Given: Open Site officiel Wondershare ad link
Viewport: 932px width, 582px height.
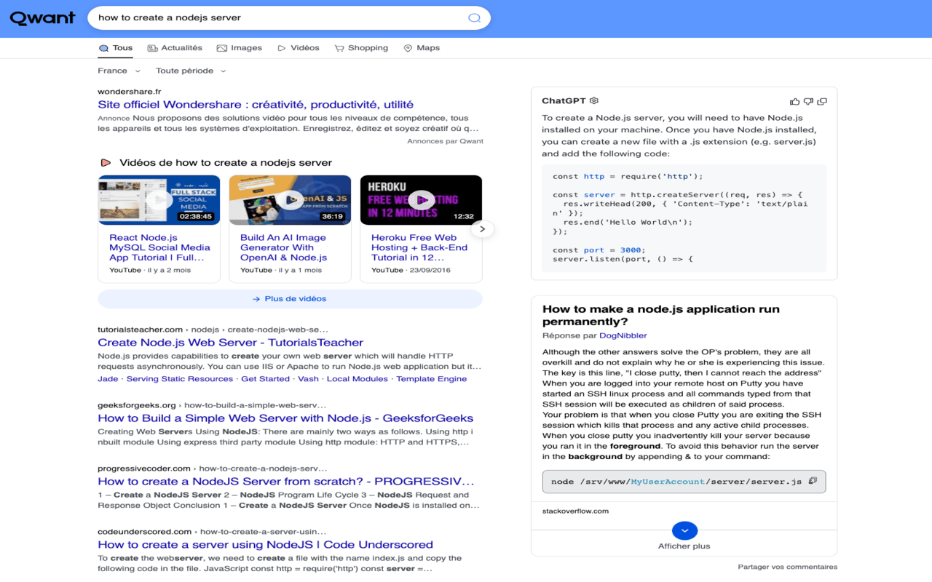Looking at the screenshot, I should 256,105.
